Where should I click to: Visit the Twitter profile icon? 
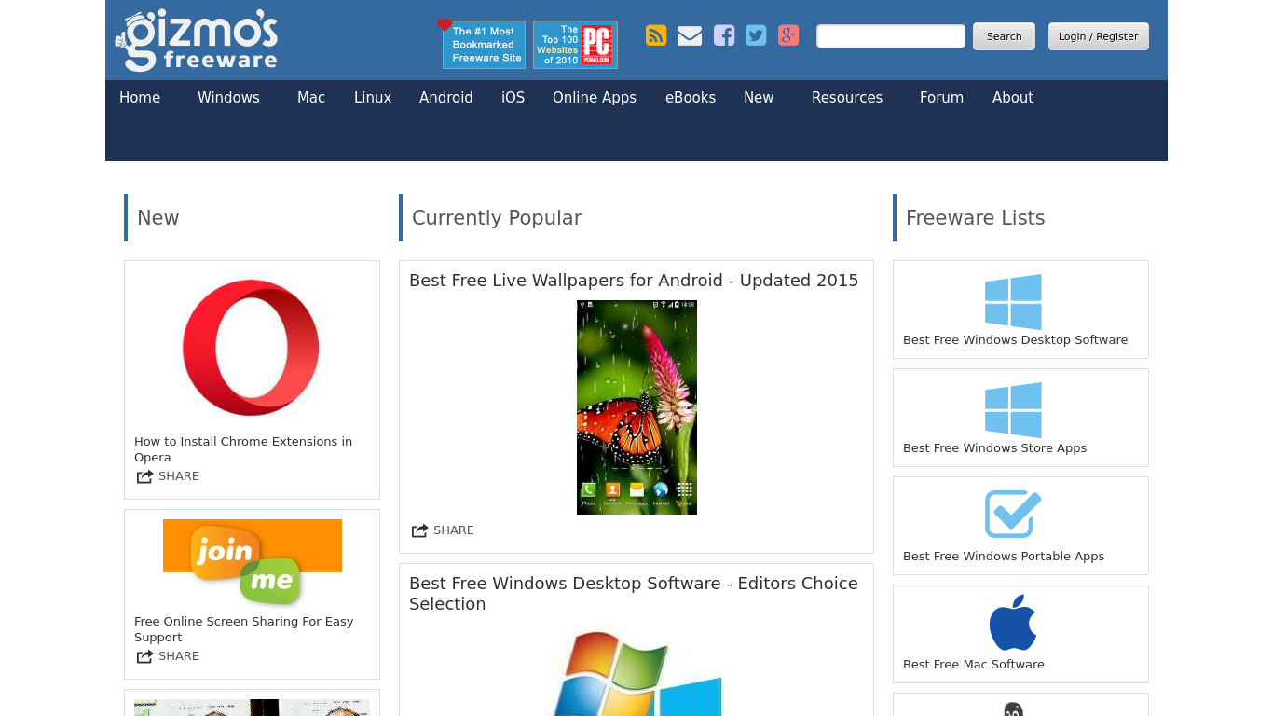[x=756, y=35]
